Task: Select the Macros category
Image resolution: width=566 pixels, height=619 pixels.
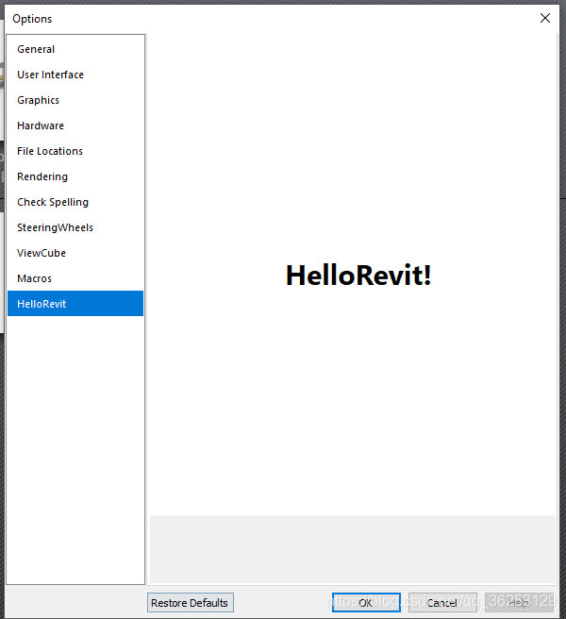Action: (75, 278)
